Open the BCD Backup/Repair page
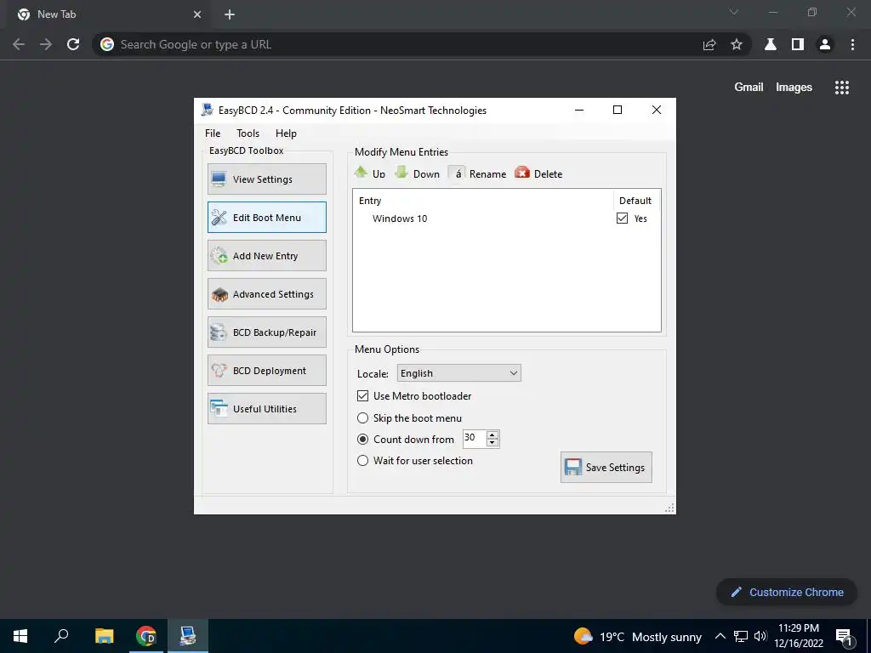This screenshot has height=653, width=871. tap(266, 332)
